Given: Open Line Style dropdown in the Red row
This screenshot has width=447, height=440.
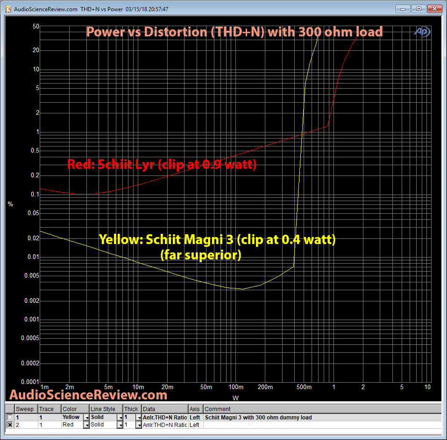Looking at the screenshot, I should click(x=120, y=425).
